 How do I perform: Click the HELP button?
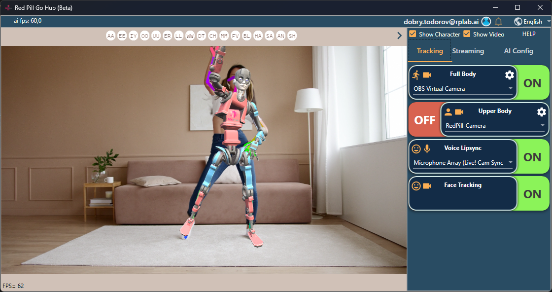pyautogui.click(x=528, y=34)
